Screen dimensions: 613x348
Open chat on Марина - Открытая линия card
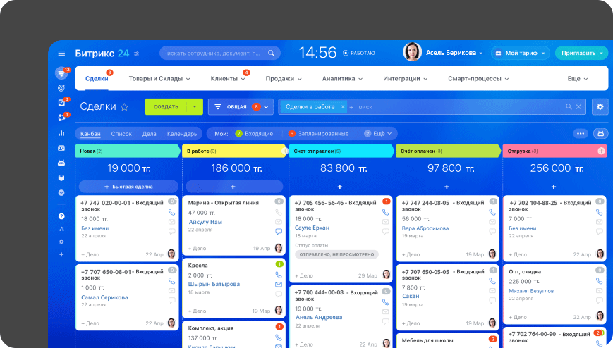pyautogui.click(x=279, y=231)
